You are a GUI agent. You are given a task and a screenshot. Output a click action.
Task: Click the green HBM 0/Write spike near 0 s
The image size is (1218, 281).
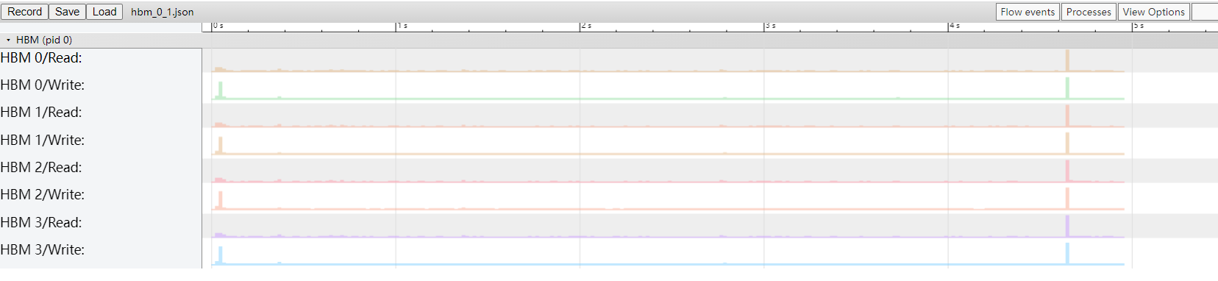221,90
